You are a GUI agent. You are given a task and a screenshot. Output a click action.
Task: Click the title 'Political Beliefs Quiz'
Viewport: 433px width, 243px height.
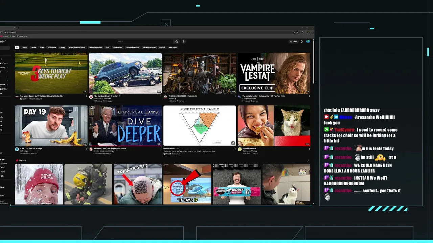(x=171, y=148)
